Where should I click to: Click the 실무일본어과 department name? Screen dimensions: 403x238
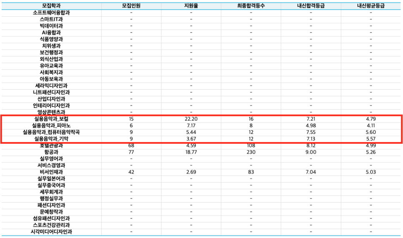click(x=51, y=179)
